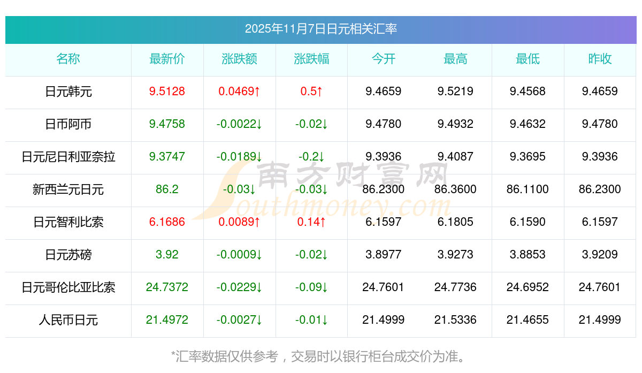
Task: Click the 涨跌额 column header
Action: (239, 59)
